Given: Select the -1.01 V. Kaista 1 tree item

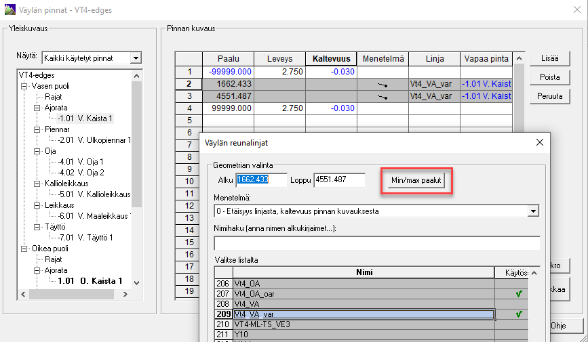Looking at the screenshot, I should [85, 119].
